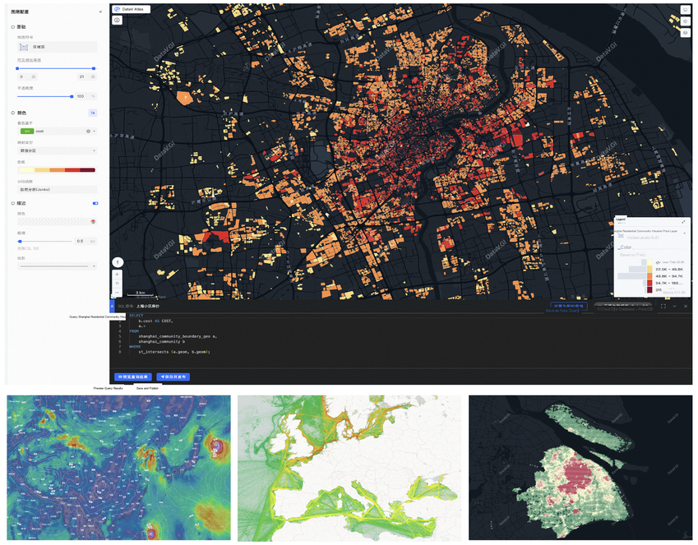The width and height of the screenshot is (698, 545).
Task: Click the compass reset north button
Action: click(x=117, y=263)
